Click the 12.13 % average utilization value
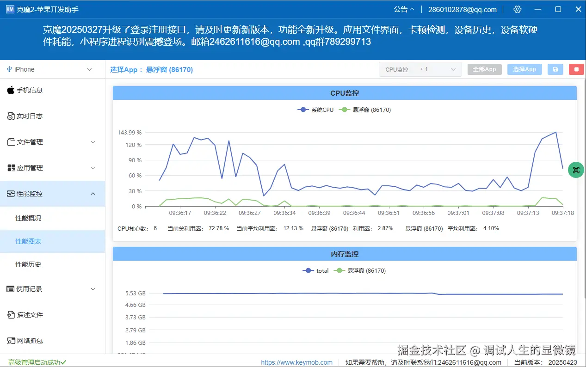The width and height of the screenshot is (586, 367). click(x=293, y=228)
